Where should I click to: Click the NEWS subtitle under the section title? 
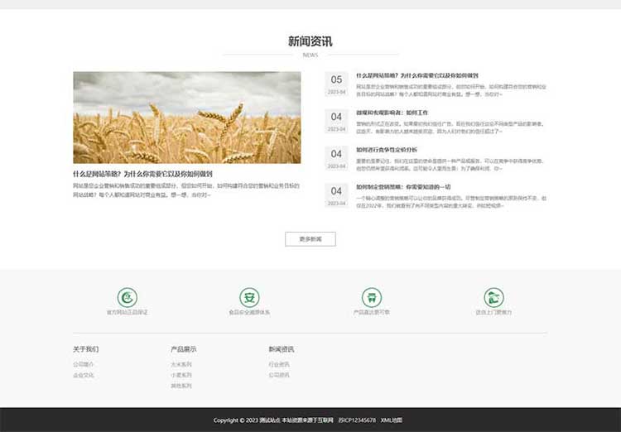[310, 55]
